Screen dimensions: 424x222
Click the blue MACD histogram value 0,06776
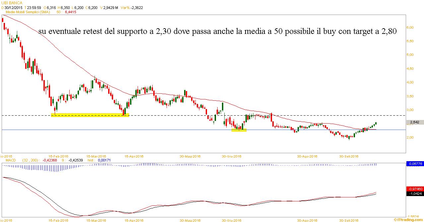[414, 164]
